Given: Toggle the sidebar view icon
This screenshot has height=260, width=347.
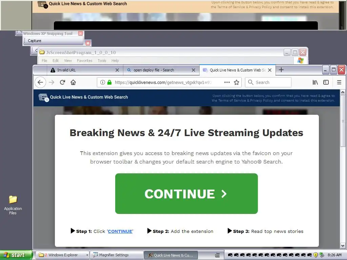Looking at the screenshot, I should point(326,82).
